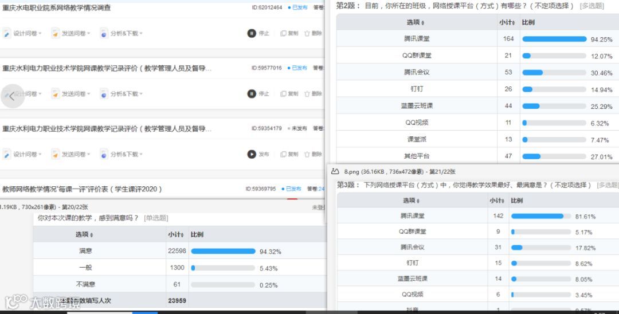The width and height of the screenshot is (619, 314).
Task: Go back using the circular left-arrow button
Action: [x=12, y=96]
